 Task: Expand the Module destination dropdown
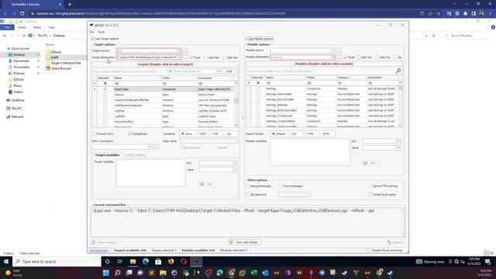click(x=332, y=57)
